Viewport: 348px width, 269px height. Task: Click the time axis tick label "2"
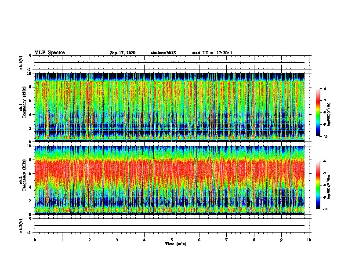90,240
